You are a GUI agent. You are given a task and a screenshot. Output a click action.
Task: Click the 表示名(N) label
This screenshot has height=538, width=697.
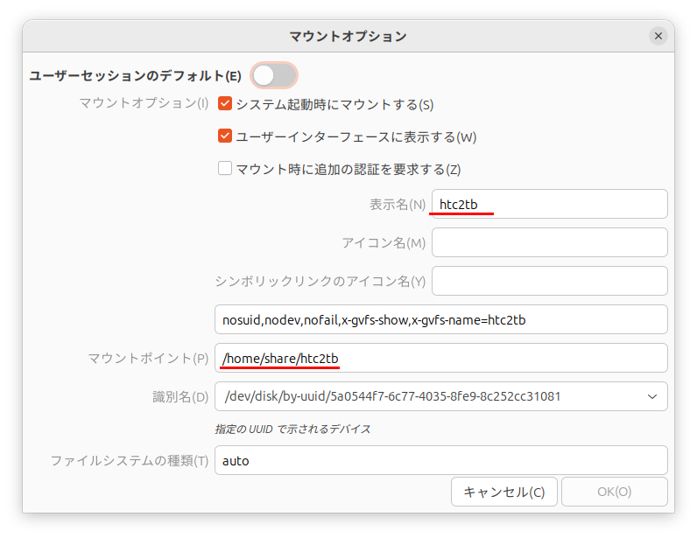(397, 204)
